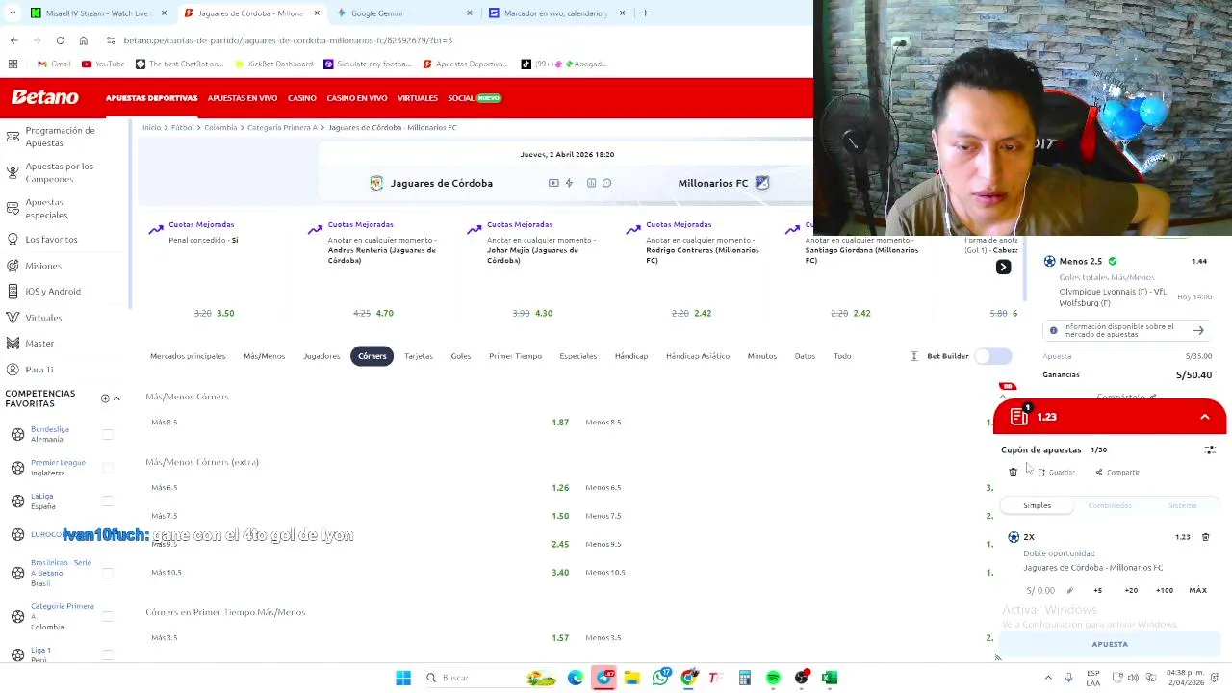Click the stake amount field S/ 0.00
Screen dimensions: 1232x693
point(1040,590)
